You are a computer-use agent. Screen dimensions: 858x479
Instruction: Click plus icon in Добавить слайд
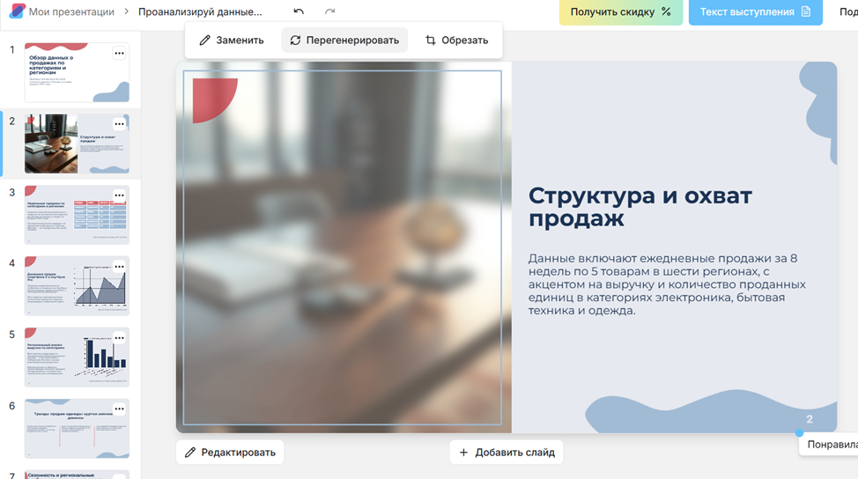pos(463,453)
